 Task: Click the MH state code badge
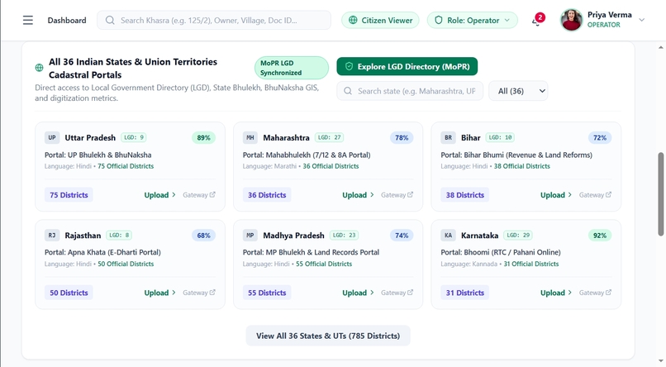(x=250, y=137)
